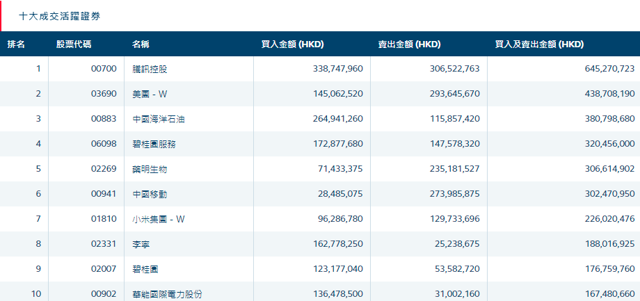Click the 賣出金額 (HKD) column header

tap(409, 44)
